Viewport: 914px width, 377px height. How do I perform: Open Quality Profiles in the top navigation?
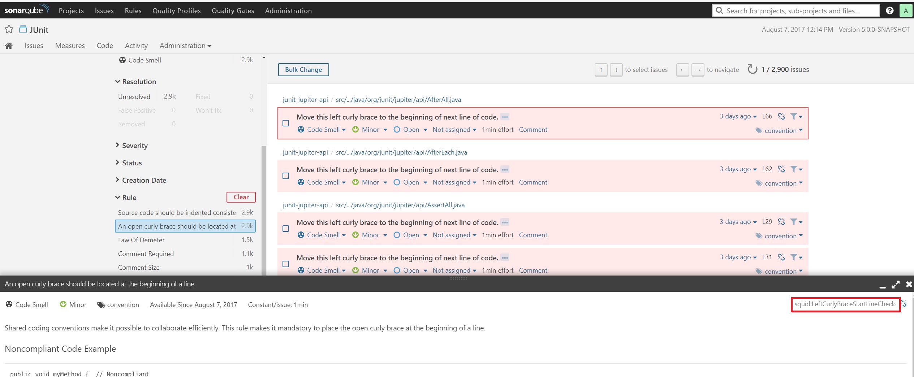pyautogui.click(x=176, y=10)
